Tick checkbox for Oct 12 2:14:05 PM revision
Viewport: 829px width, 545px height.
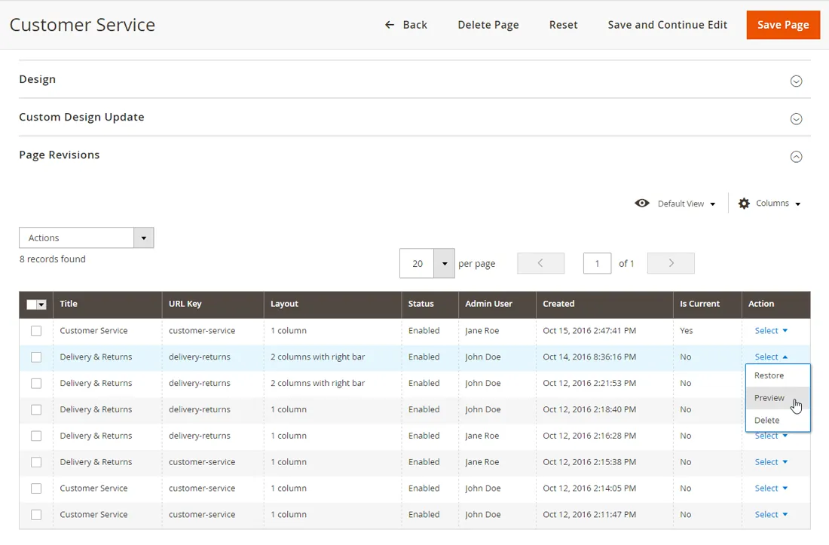pos(36,488)
